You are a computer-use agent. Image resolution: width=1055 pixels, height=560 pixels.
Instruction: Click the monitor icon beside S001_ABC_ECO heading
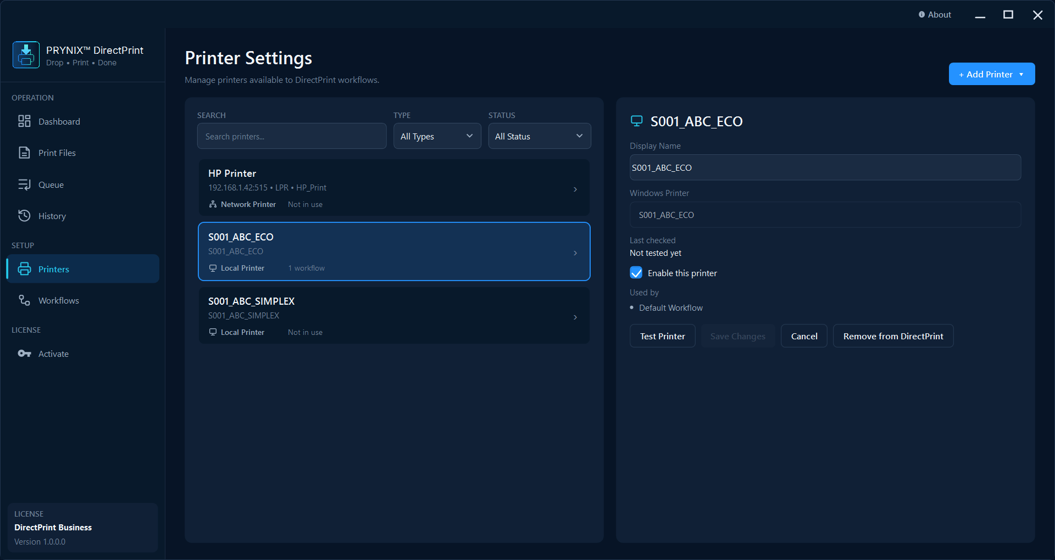tap(636, 121)
